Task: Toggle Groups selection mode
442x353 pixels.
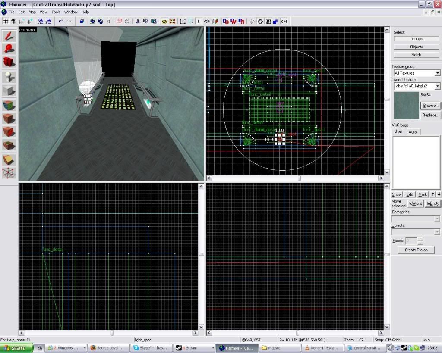Action: tap(416, 39)
